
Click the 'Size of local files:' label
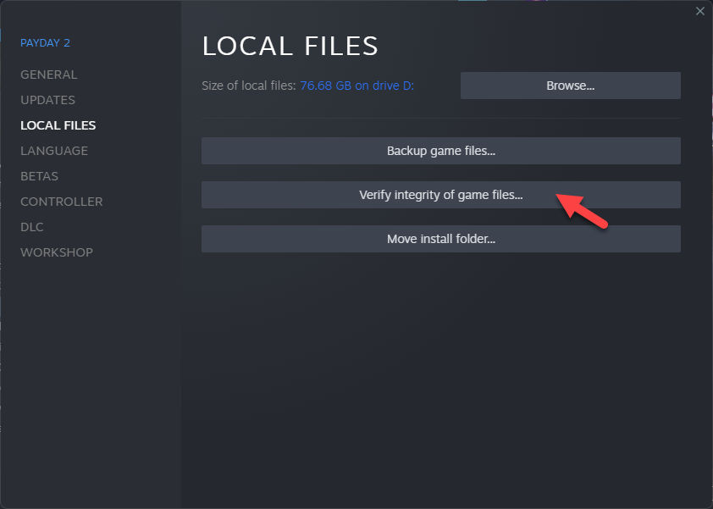(249, 86)
